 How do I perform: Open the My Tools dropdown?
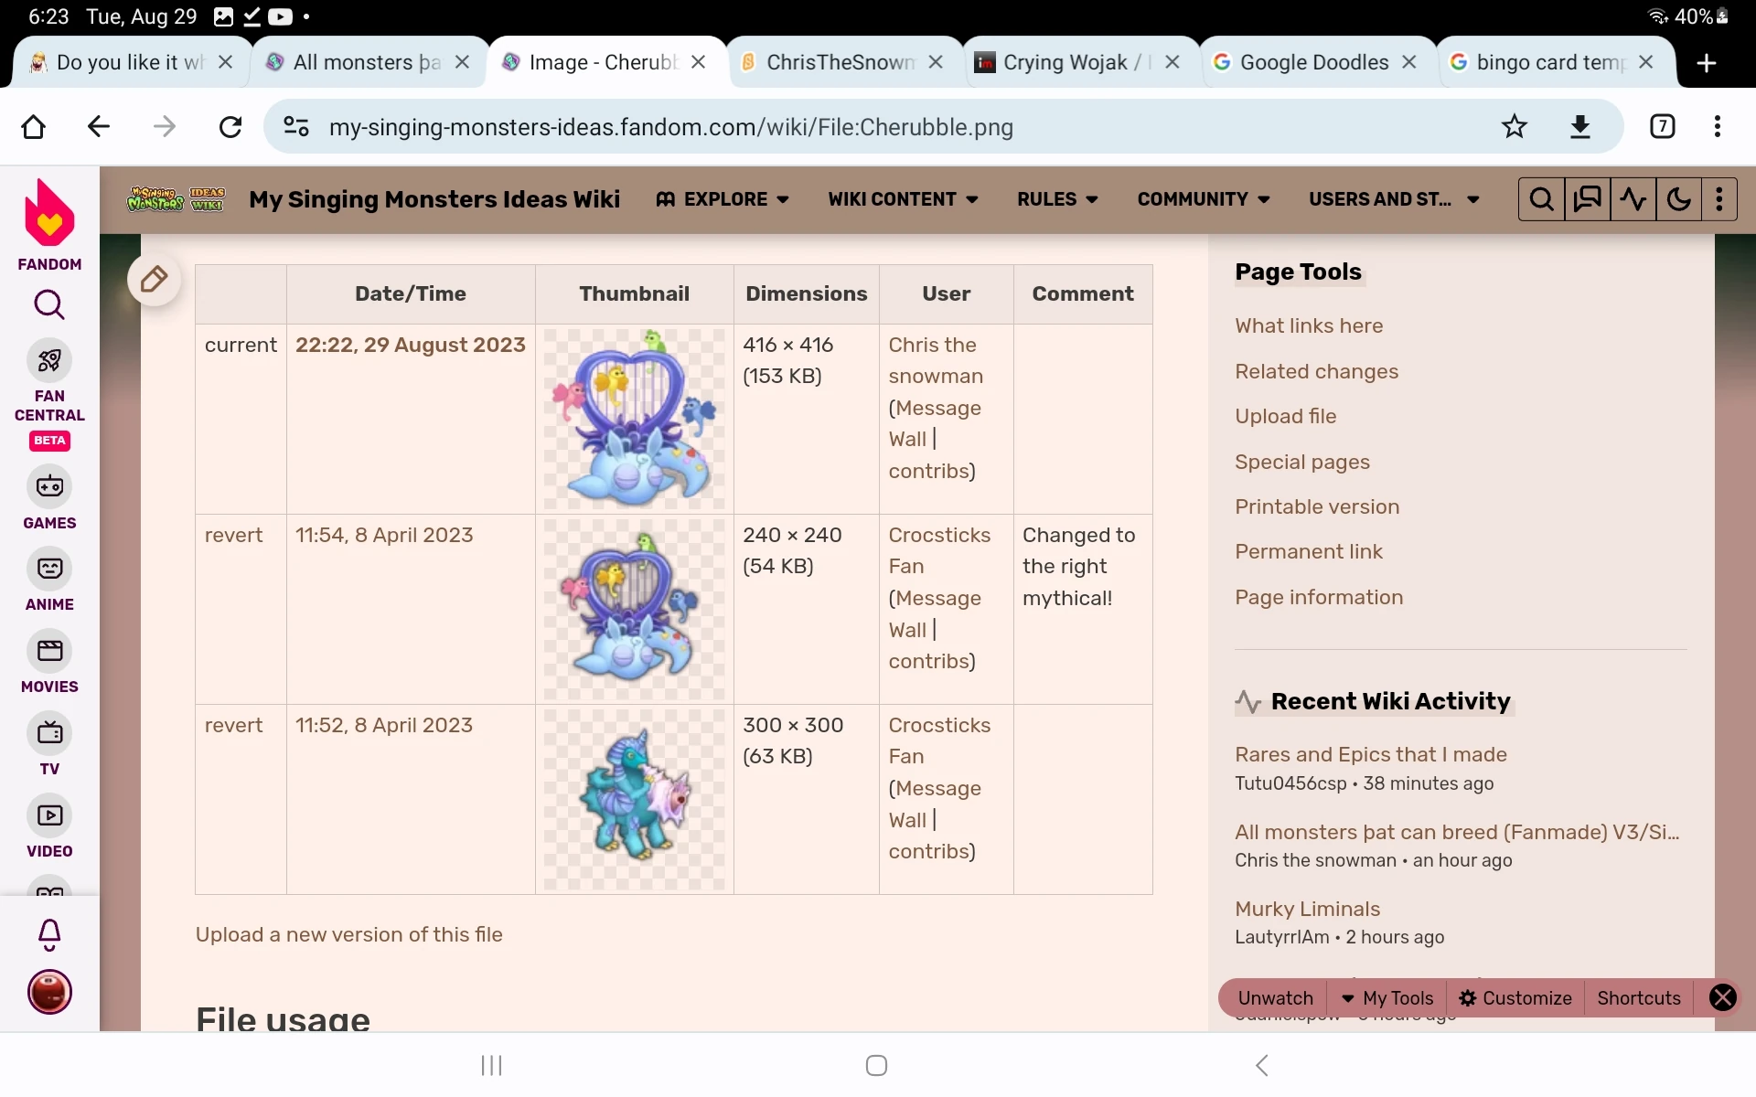tap(1387, 997)
